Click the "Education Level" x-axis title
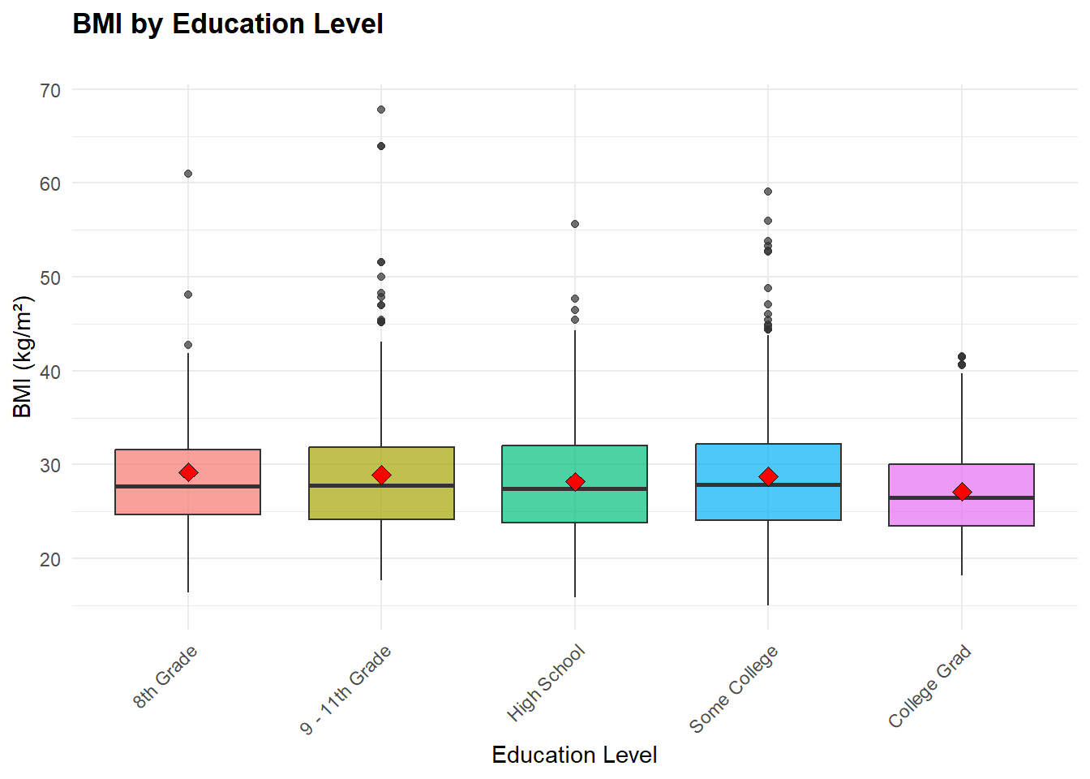 574,755
